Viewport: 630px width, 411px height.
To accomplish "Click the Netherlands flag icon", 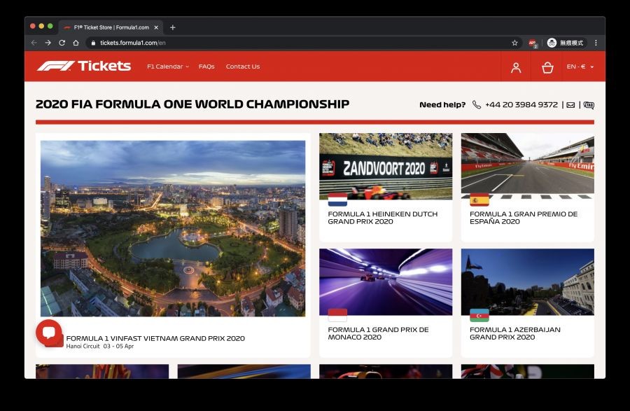I will pyautogui.click(x=337, y=200).
